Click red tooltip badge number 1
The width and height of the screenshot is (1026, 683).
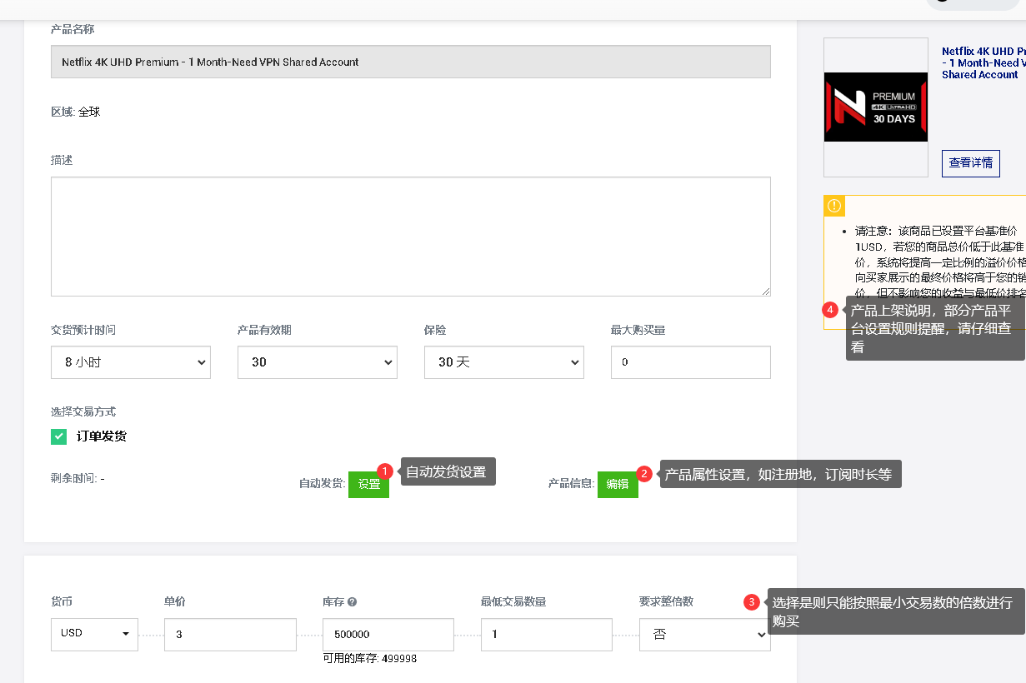[384, 471]
